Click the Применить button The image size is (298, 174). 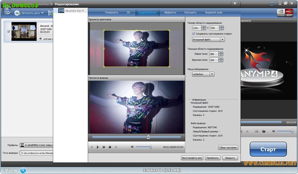click(212, 158)
